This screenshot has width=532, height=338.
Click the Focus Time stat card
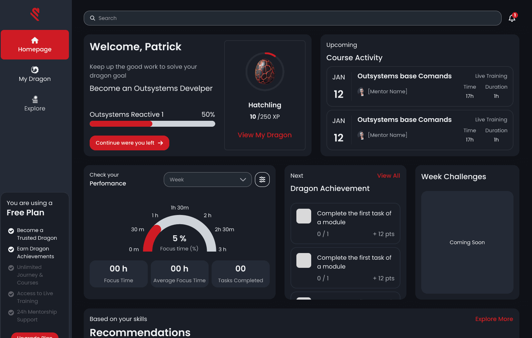click(x=119, y=274)
